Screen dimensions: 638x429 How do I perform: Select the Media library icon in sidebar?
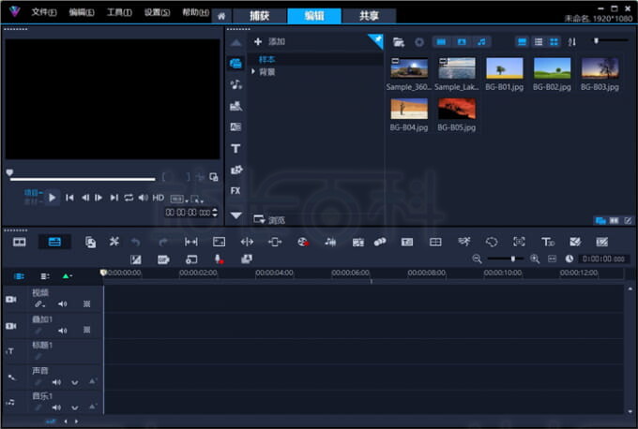point(235,63)
